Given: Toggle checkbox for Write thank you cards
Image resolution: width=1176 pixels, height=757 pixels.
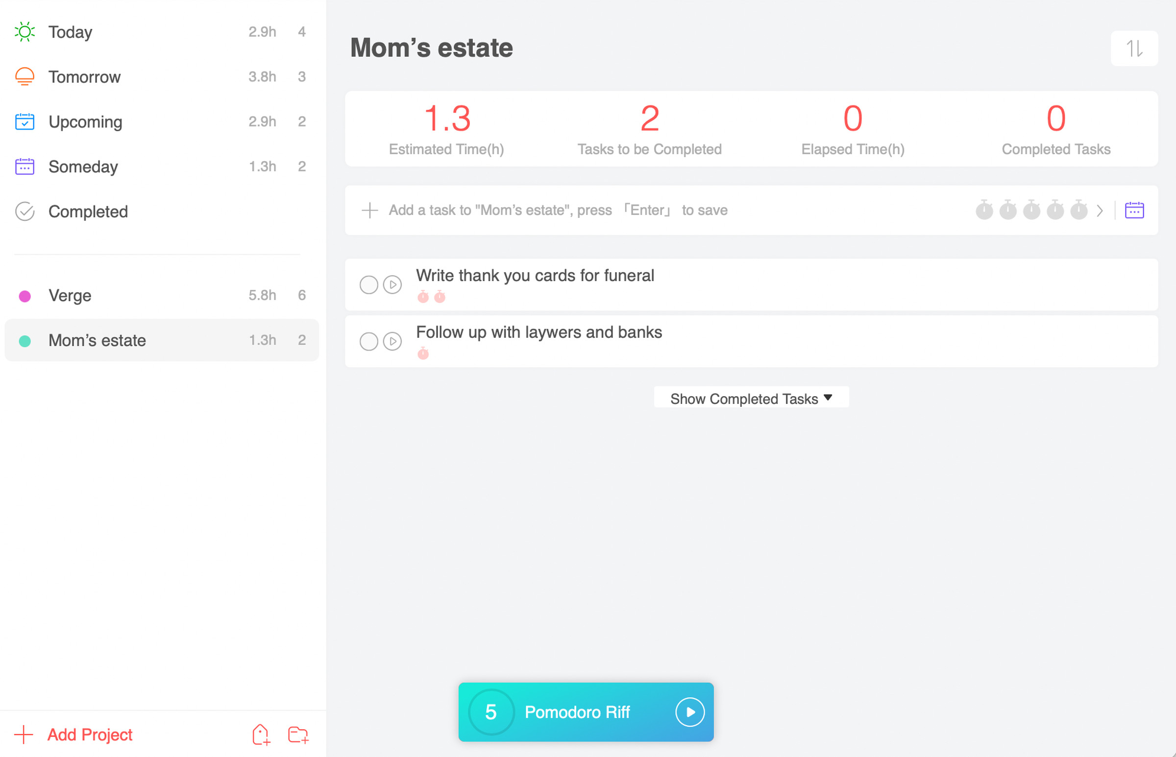Looking at the screenshot, I should pyautogui.click(x=369, y=284).
